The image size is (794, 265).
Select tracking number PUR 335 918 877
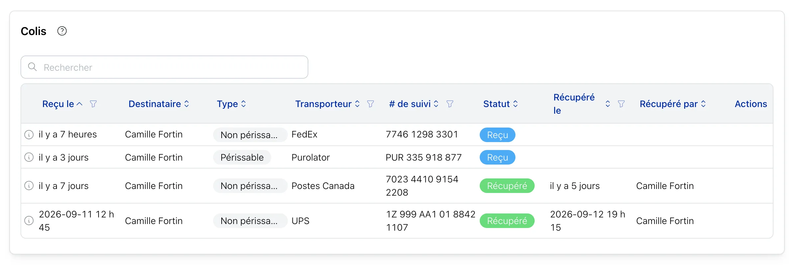424,157
